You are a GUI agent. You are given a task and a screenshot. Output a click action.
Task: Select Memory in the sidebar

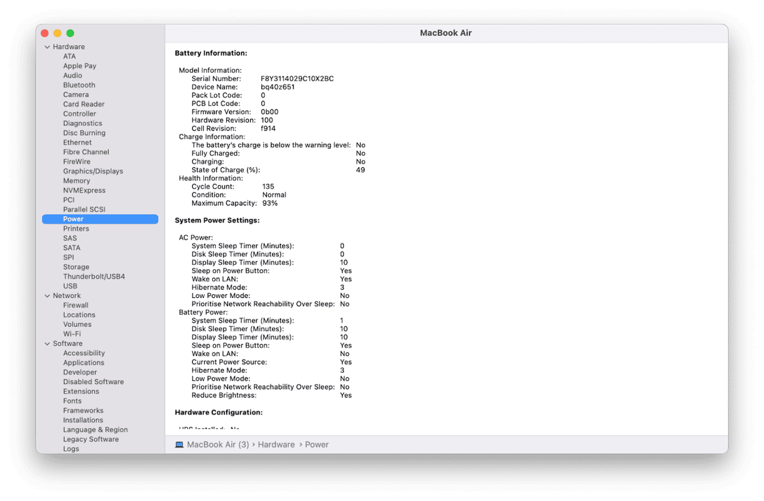pyautogui.click(x=77, y=181)
